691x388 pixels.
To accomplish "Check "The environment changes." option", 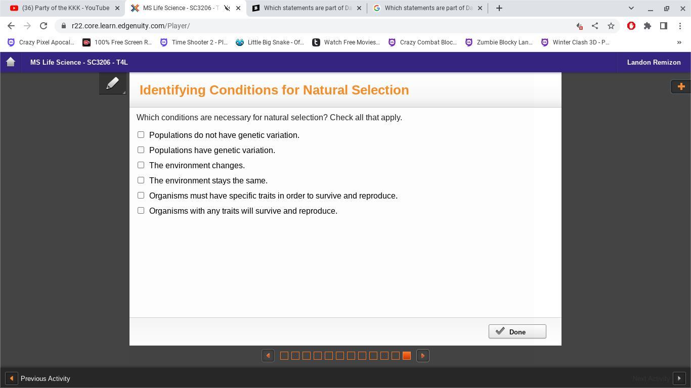I will click(x=141, y=165).
